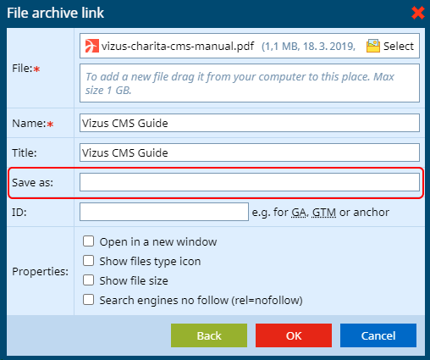Click the file size and date details

click(308, 46)
